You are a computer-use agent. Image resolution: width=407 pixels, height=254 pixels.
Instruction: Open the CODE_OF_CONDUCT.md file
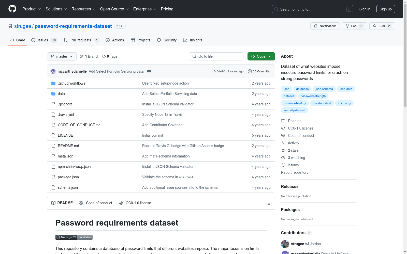pos(79,125)
